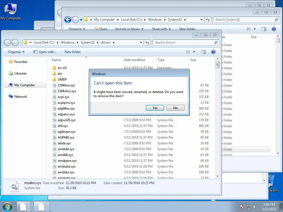Viewport: 283px width, 212px height.
Task: Select the amdide.sys file
Action: coord(66,149)
